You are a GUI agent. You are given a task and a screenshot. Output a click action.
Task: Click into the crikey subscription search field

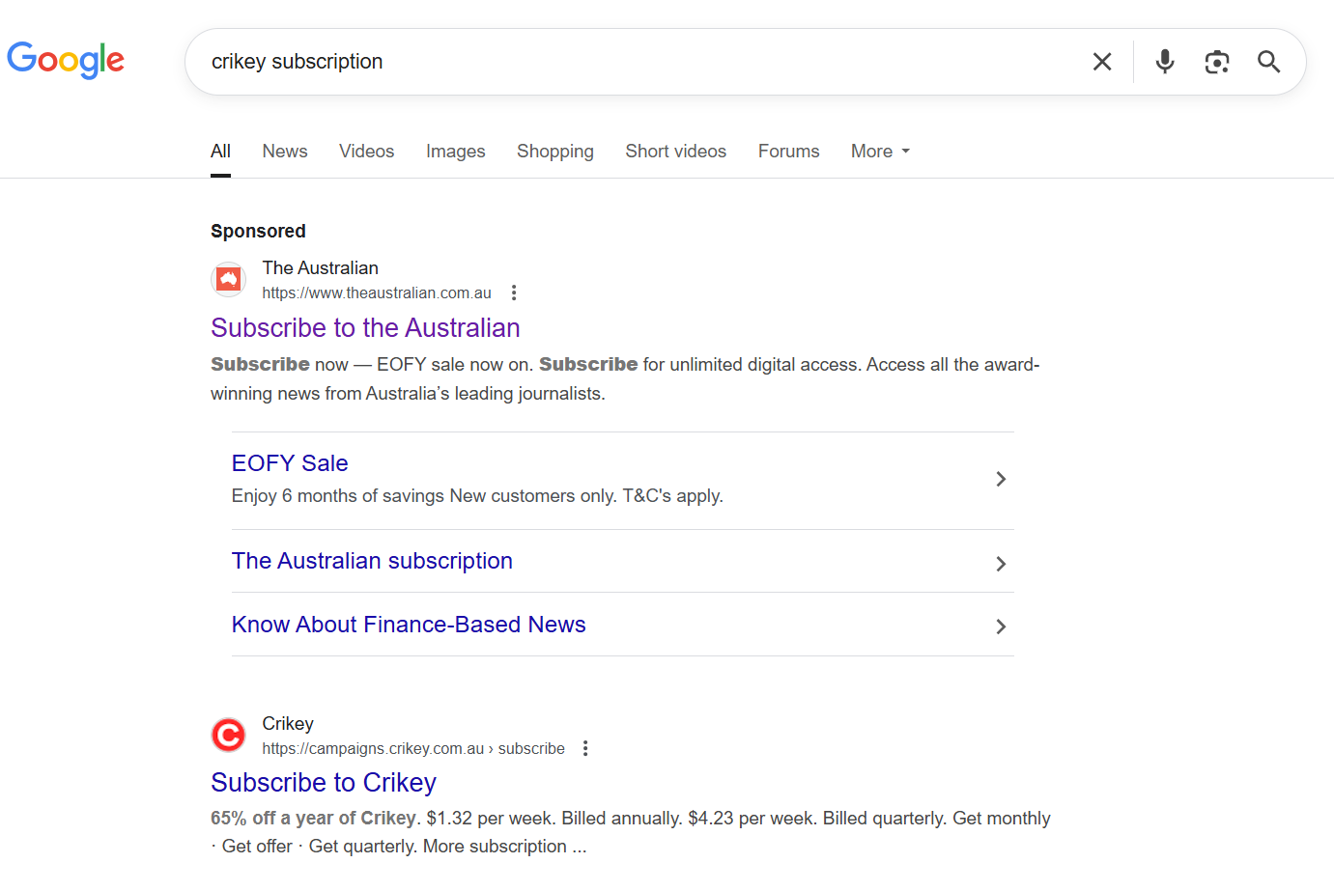pos(638,62)
